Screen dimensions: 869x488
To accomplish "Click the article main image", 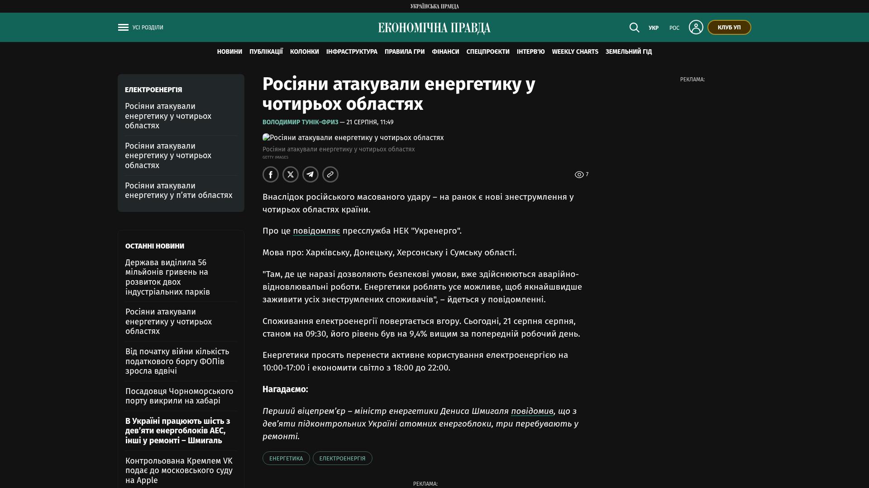I will click(353, 138).
